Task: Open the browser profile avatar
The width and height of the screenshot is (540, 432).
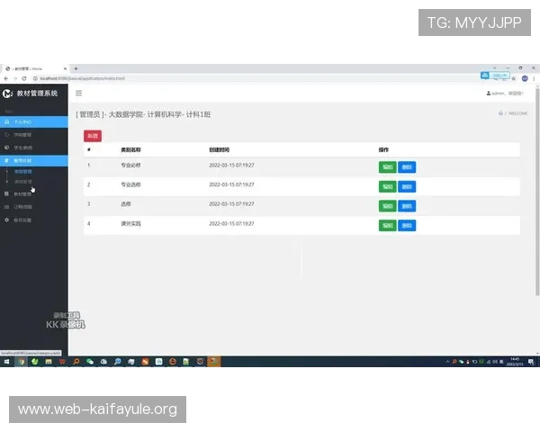Action: point(525,78)
